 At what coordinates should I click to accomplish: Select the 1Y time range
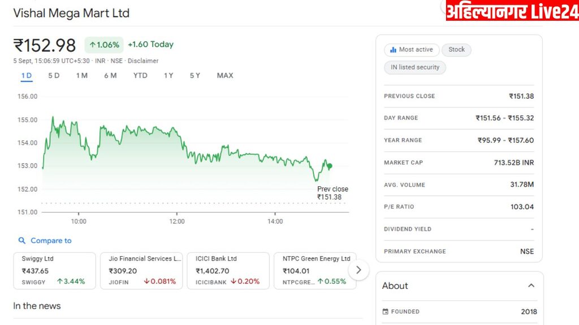(168, 76)
